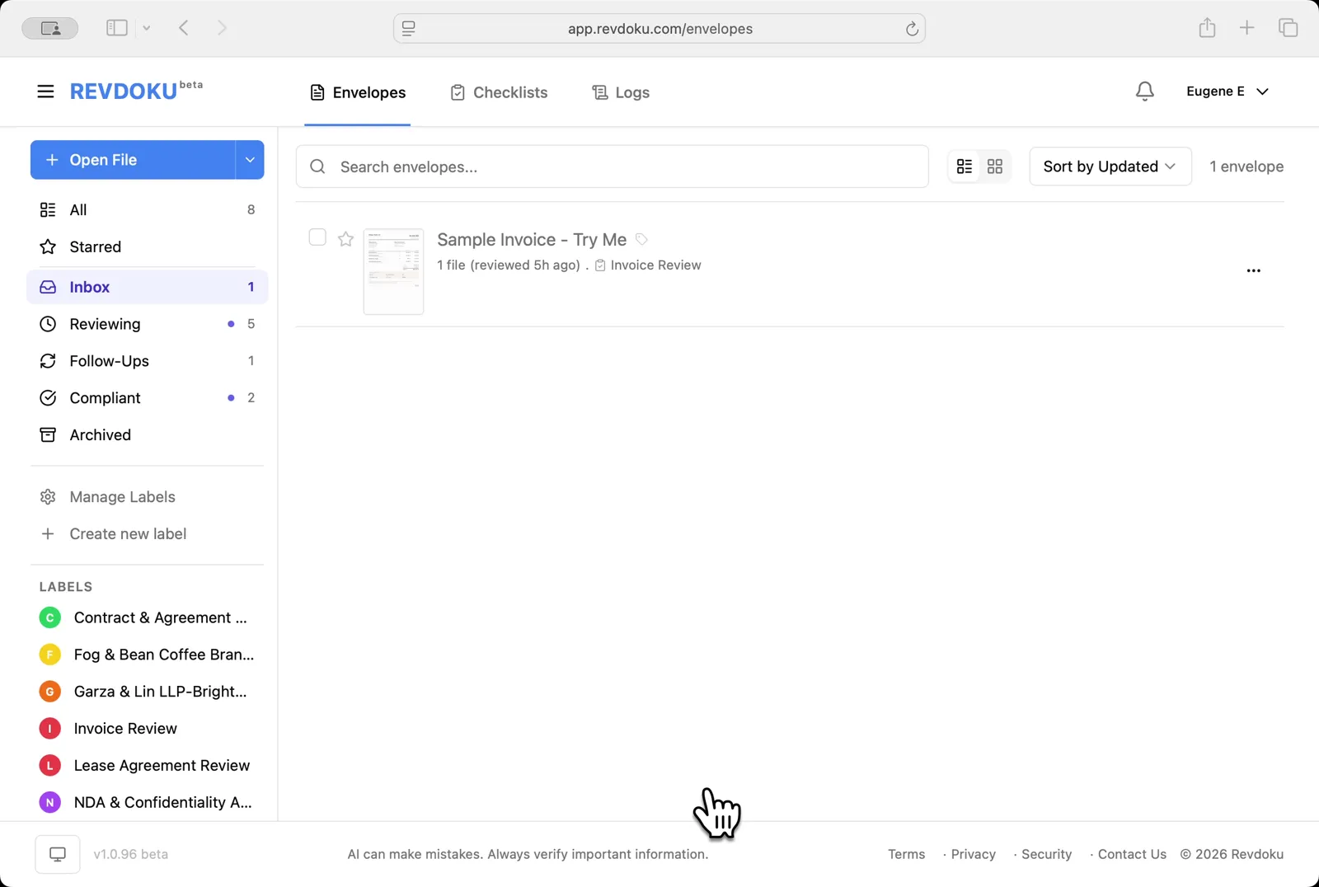Viewport: 1319px width, 887px height.
Task: Expand the Open File split-button arrow
Action: (249, 159)
